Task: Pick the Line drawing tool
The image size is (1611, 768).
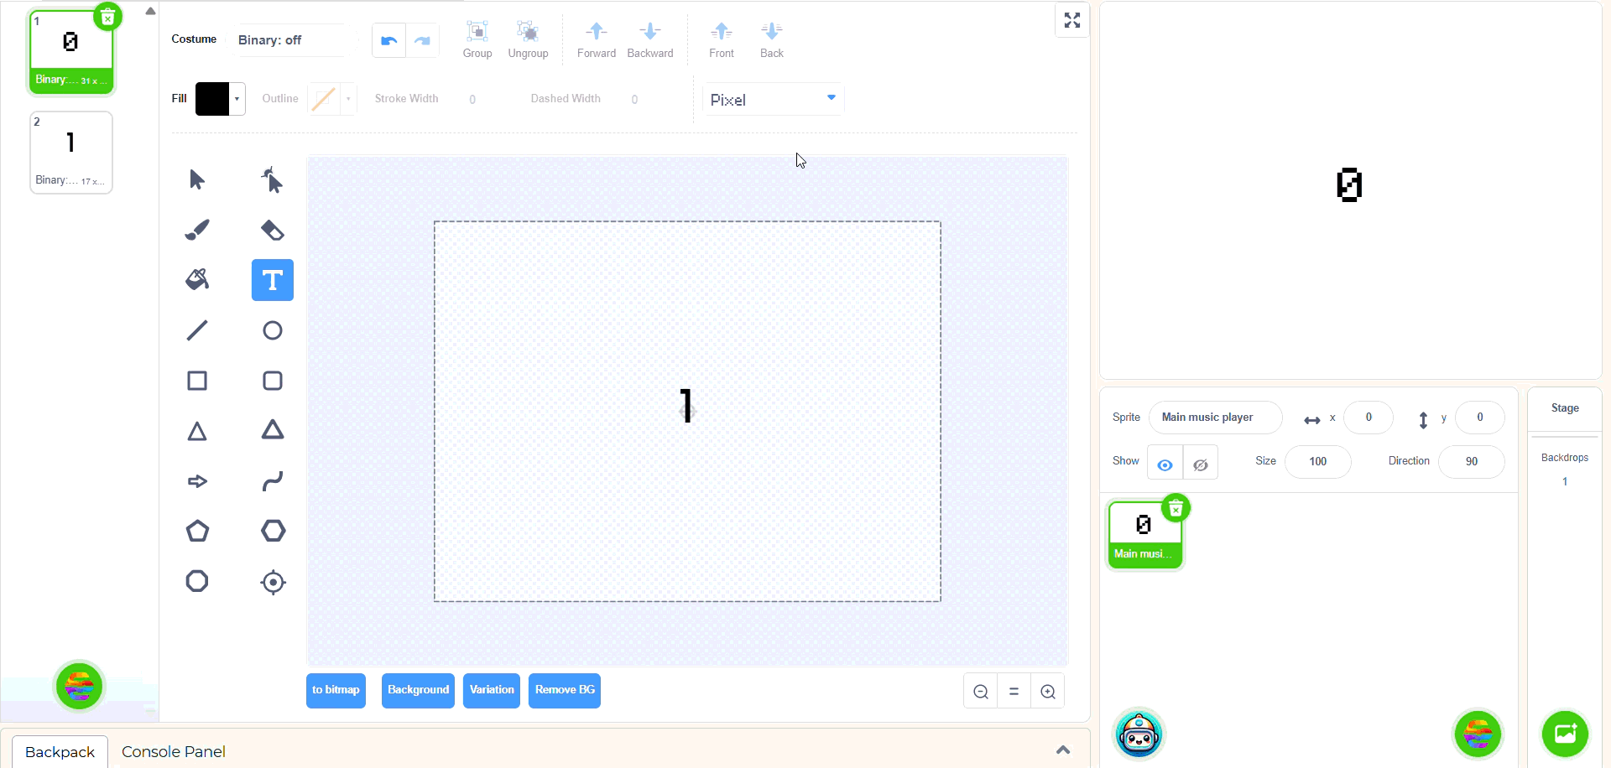Action: [197, 330]
